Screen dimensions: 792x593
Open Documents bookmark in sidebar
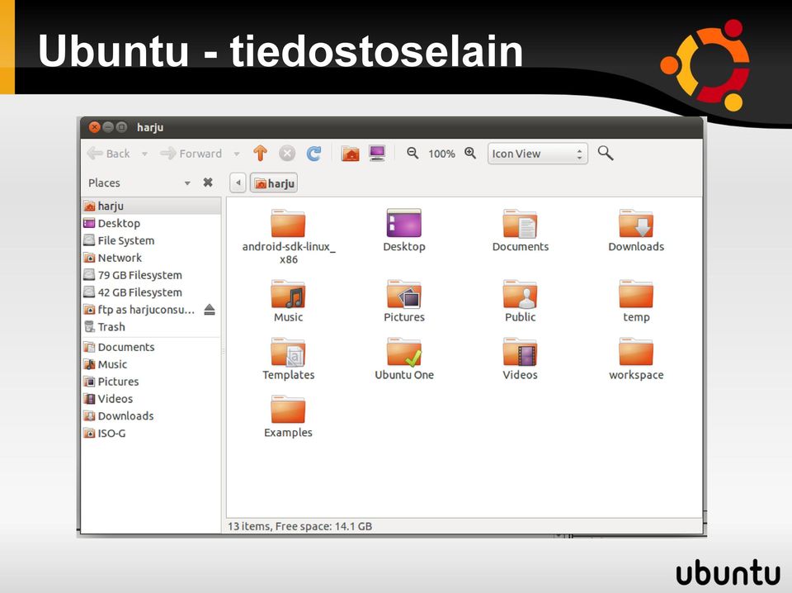point(151,347)
